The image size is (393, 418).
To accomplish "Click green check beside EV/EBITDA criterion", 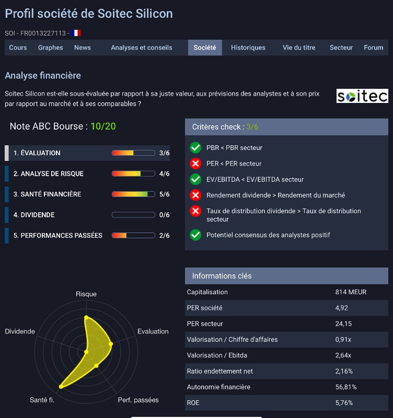I will 195,179.
